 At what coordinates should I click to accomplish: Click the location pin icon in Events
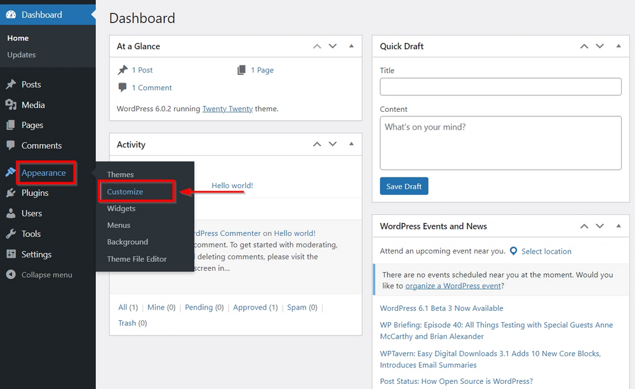513,251
